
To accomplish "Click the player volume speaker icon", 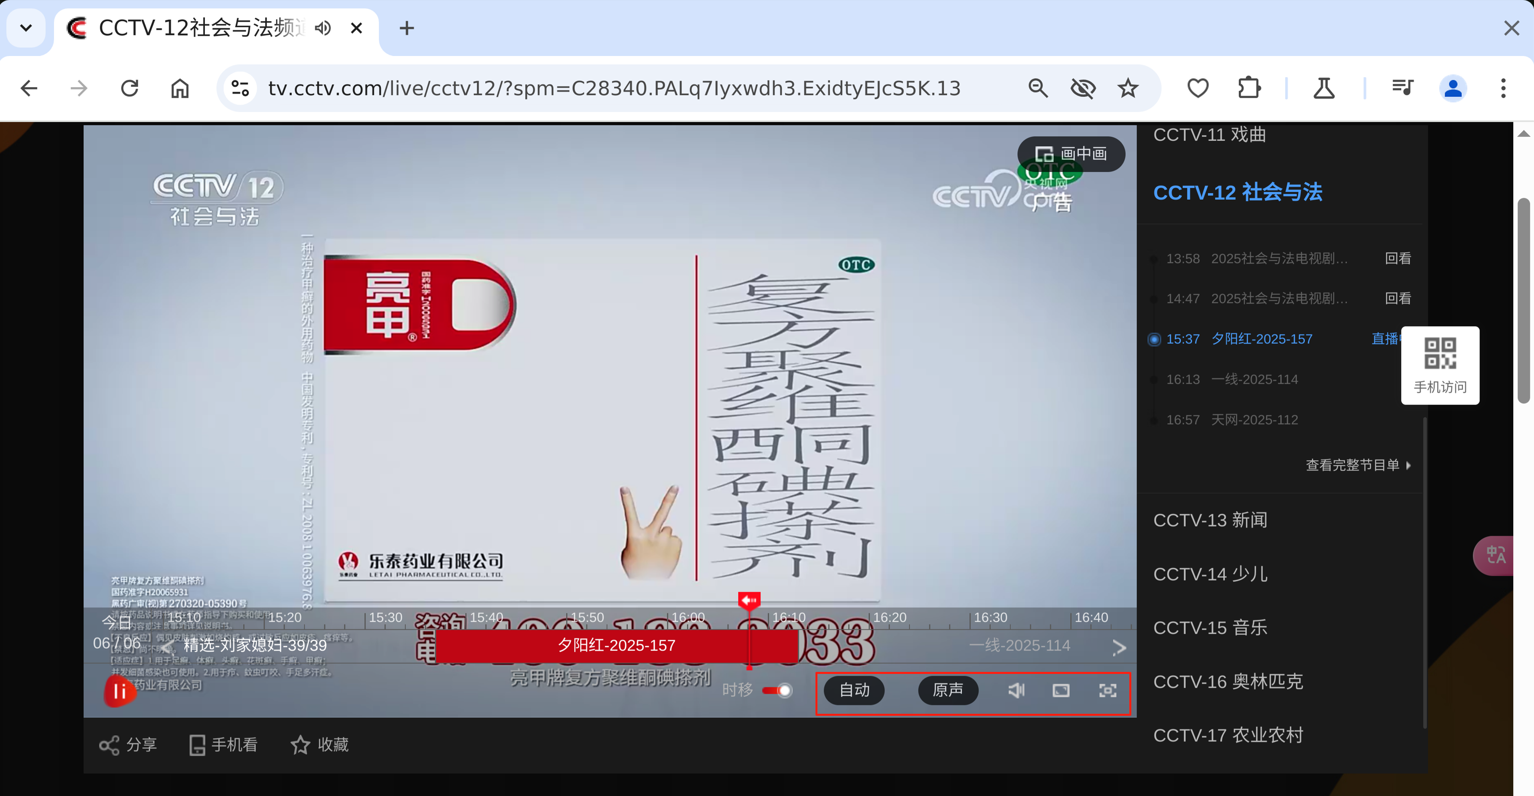I will tap(1016, 691).
